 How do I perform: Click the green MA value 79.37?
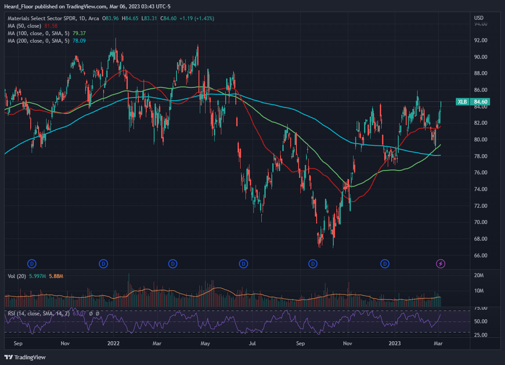(x=79, y=33)
